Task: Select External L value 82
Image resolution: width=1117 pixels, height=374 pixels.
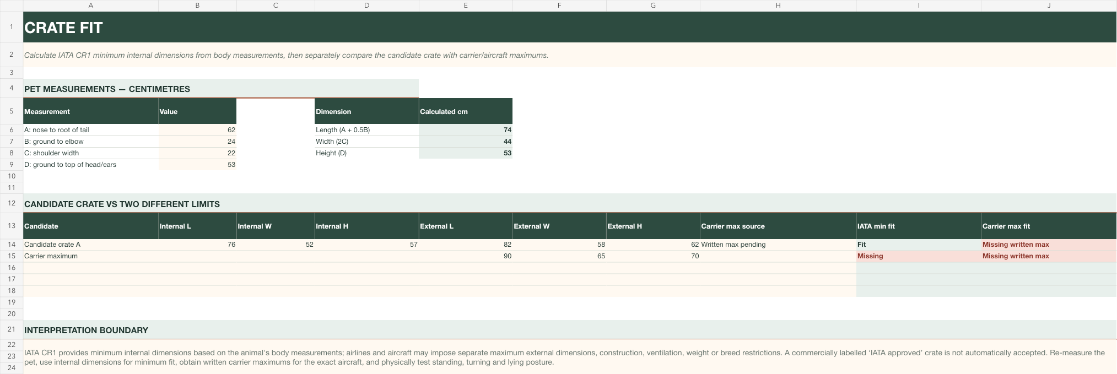Action: coord(466,245)
